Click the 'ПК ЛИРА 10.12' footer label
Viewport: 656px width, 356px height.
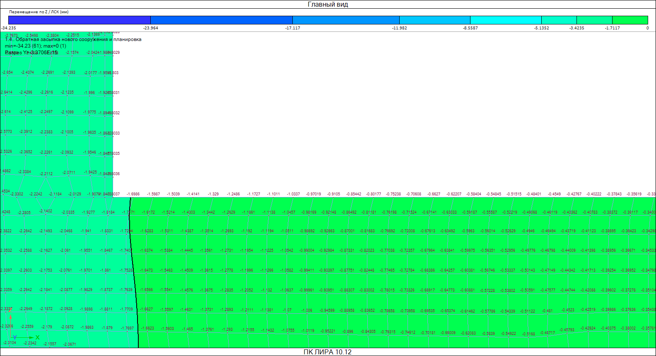[327, 352]
